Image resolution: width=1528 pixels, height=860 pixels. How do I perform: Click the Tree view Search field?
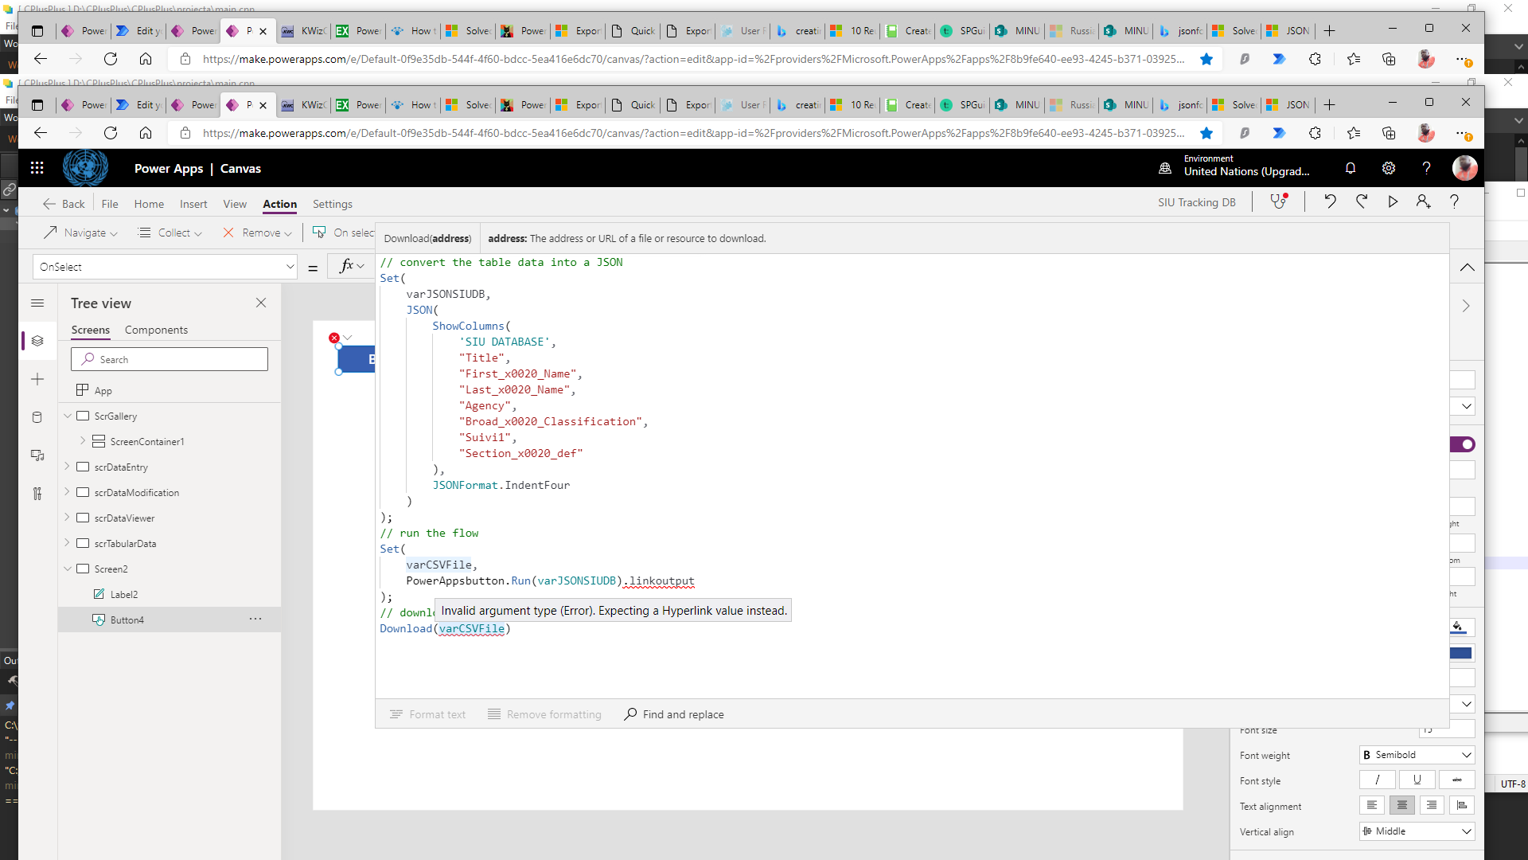pos(170,359)
